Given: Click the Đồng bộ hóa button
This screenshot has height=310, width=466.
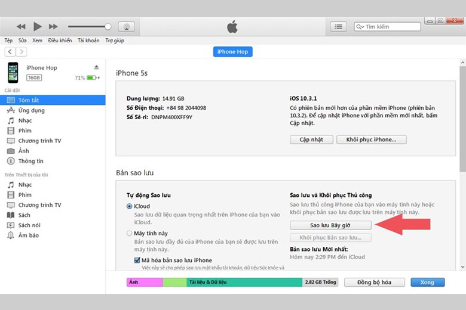Looking at the screenshot, I should (x=375, y=283).
